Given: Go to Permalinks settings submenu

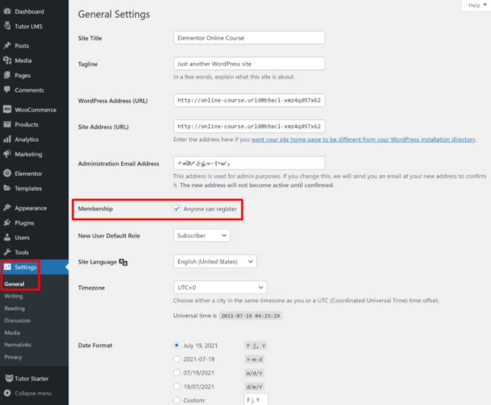Looking at the screenshot, I should click(x=18, y=345).
